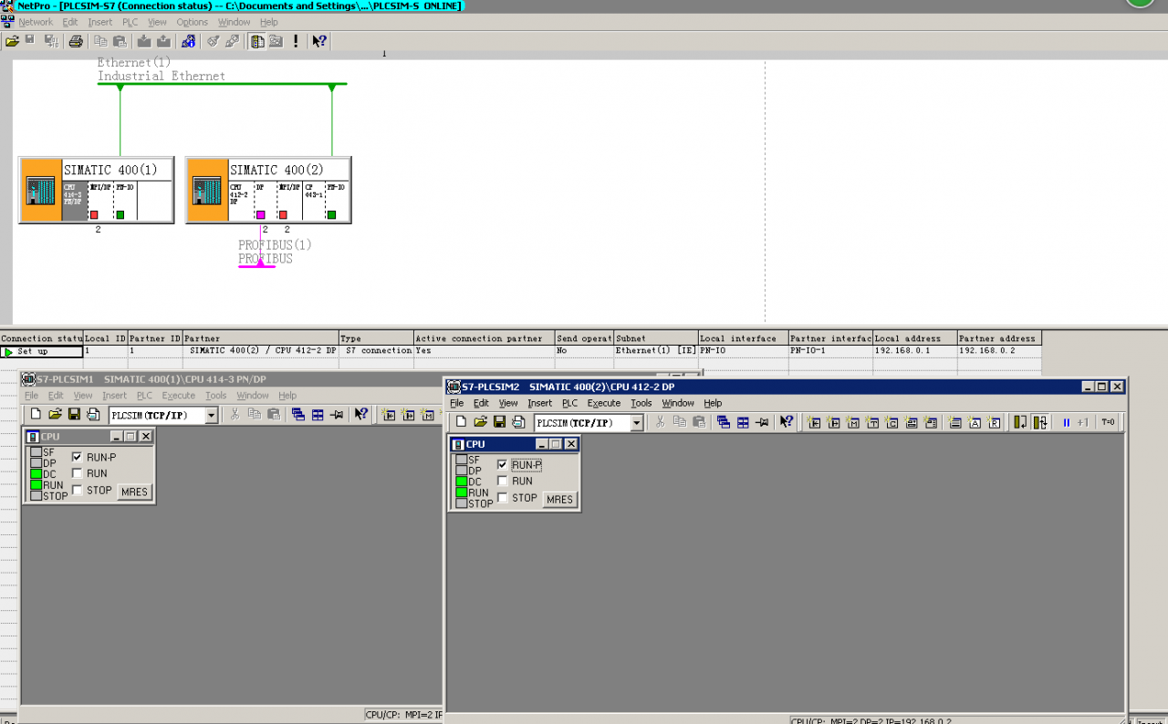The image size is (1168, 724).
Task: Open Tools menu in S7-PLCSIM2
Action: pyautogui.click(x=641, y=403)
